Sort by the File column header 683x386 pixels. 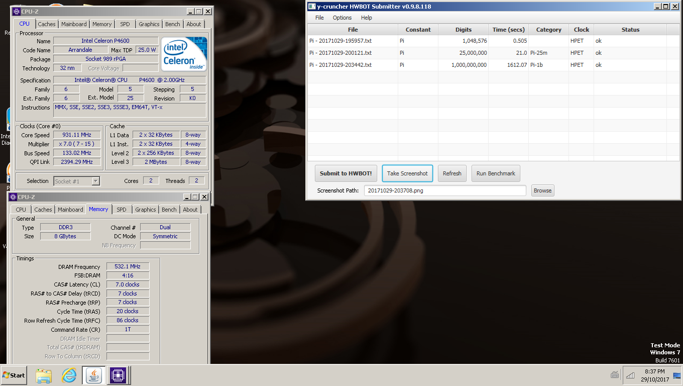[353, 30]
